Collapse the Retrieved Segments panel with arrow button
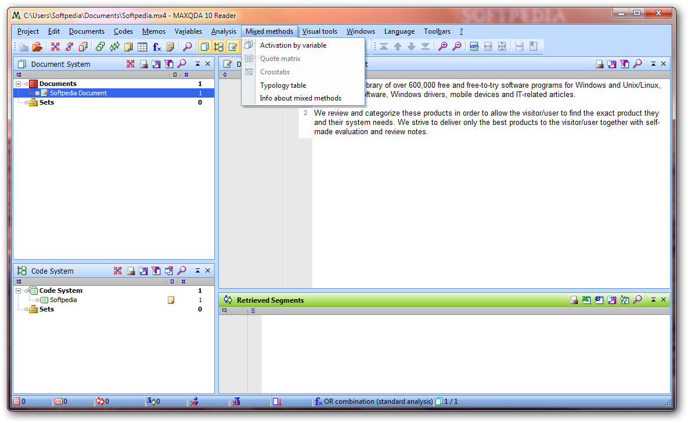Viewport: 688px width, 423px height. [653, 300]
